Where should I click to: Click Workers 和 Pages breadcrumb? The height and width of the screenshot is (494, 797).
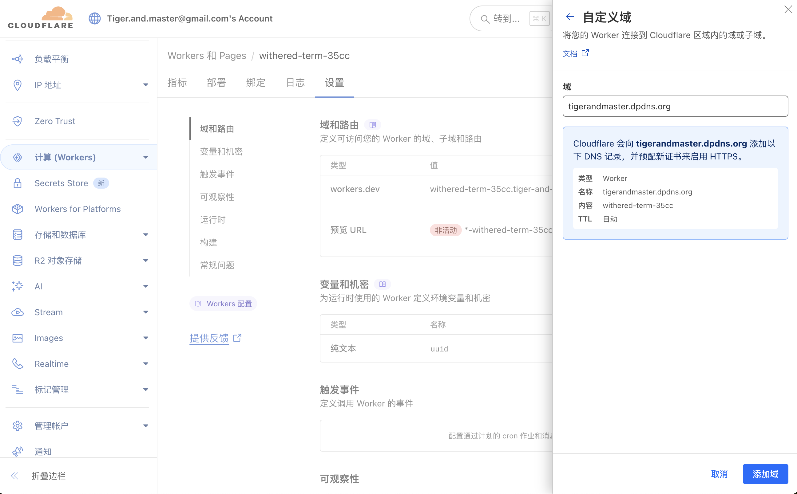[x=207, y=56]
